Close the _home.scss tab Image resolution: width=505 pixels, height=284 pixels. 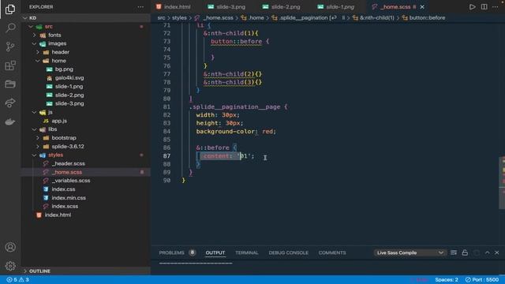click(422, 7)
